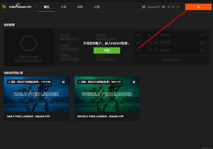Open the 比赛 matches tab
The image size is (213, 149).
pyautogui.click(x=97, y=7)
